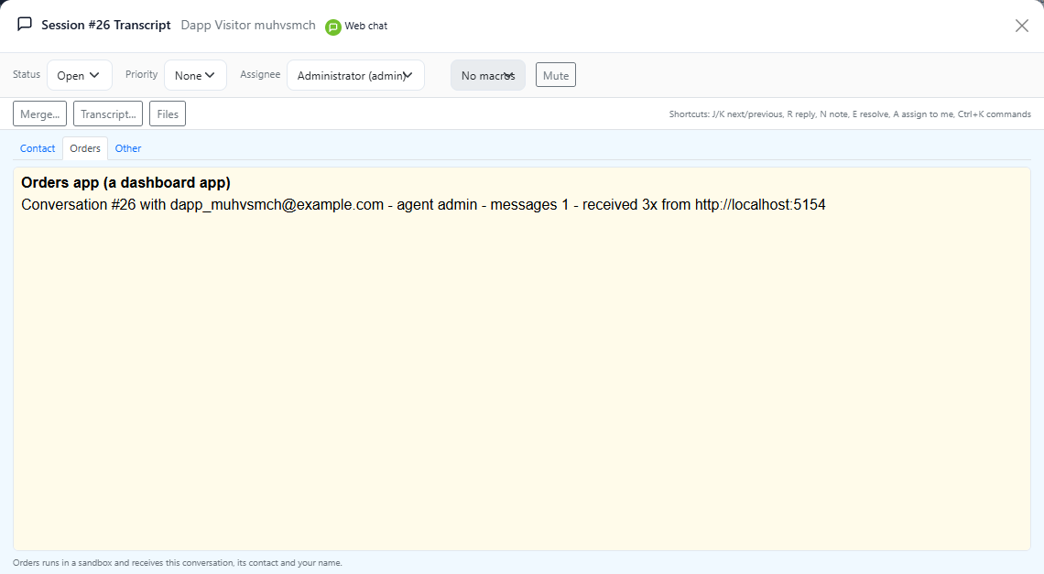The width and height of the screenshot is (1044, 574).
Task: Click the Transcript... button
Action: 108,114
